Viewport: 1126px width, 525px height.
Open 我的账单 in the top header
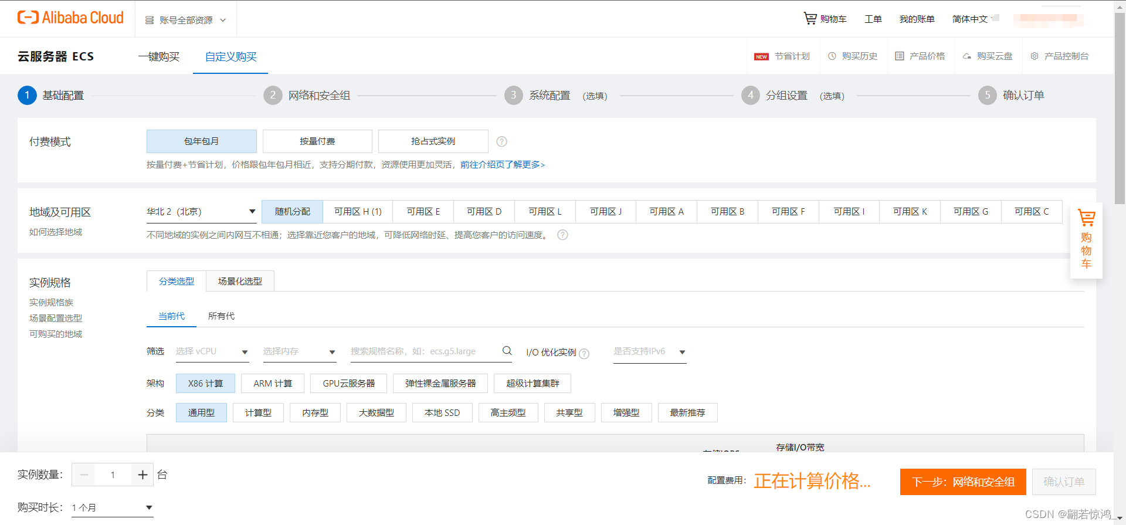click(917, 19)
